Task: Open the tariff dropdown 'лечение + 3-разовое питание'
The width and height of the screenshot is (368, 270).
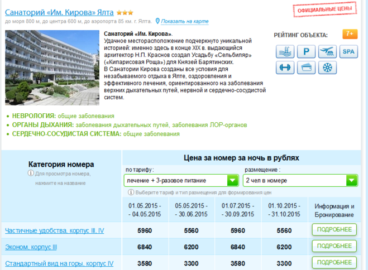Action: [181, 180]
